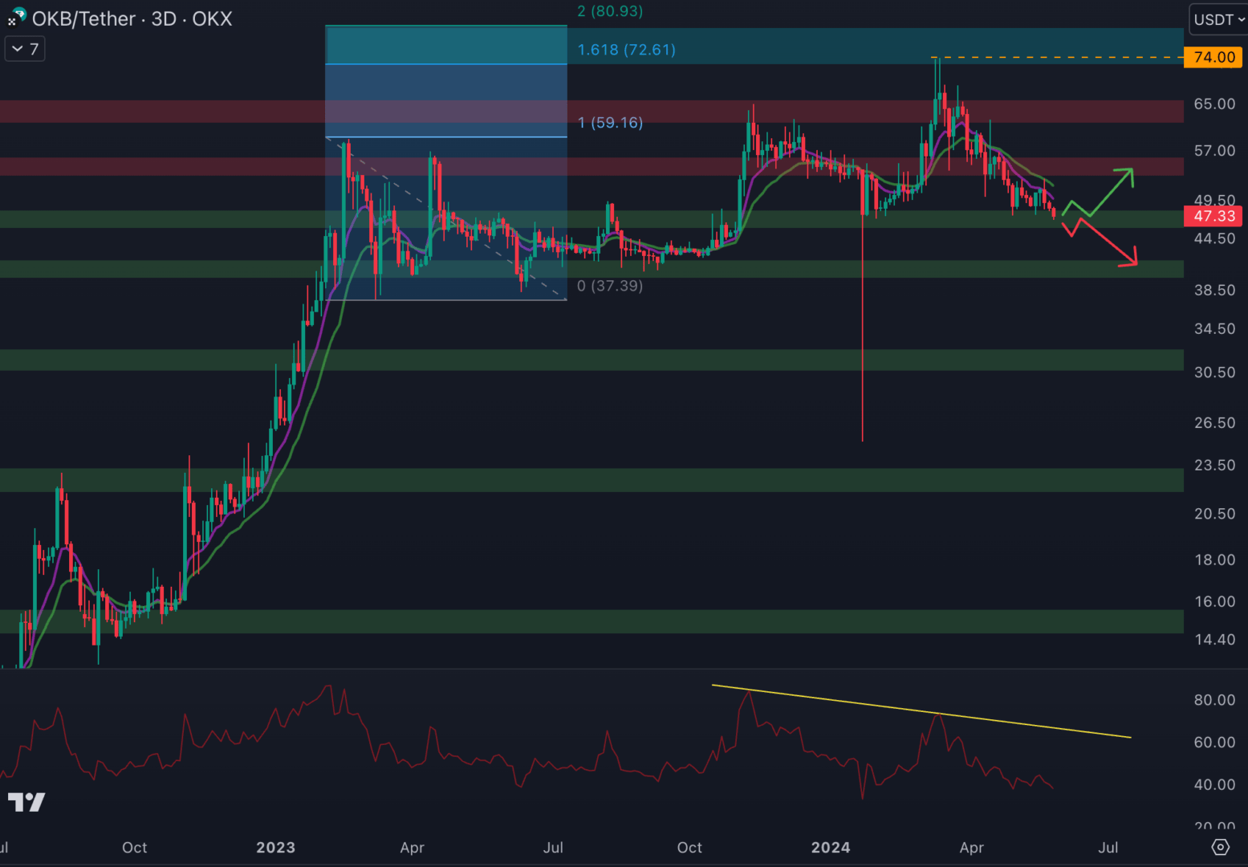This screenshot has height=867, width=1248.
Task: Click the RSI 40.00 scale value
Action: pos(1214,785)
